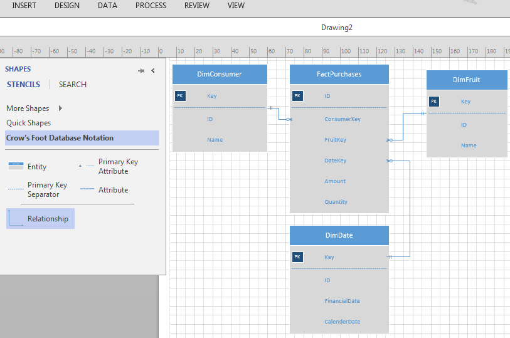This screenshot has width=510, height=338.
Task: Pin the Shapes panel
Action: pyautogui.click(x=141, y=71)
